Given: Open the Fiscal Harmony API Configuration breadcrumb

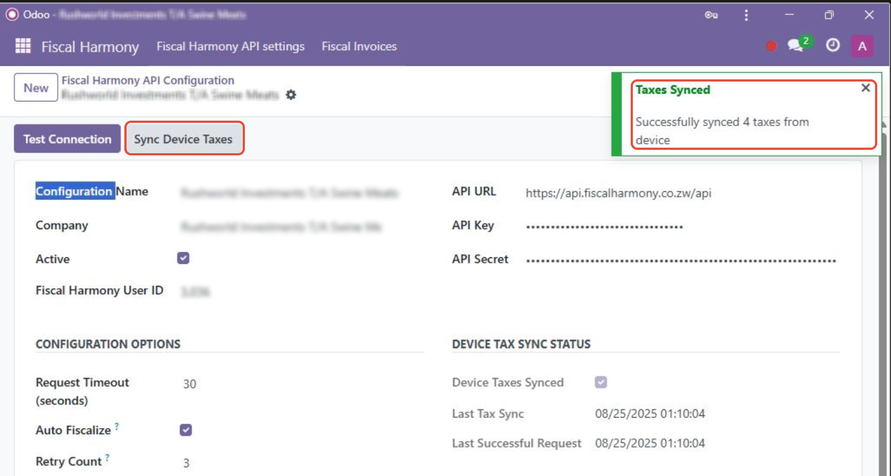Looking at the screenshot, I should tap(147, 80).
